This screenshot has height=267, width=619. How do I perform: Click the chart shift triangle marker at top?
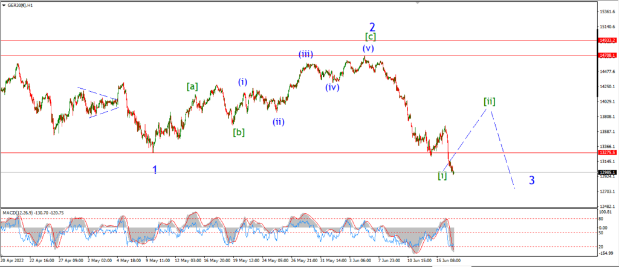pos(419,2)
